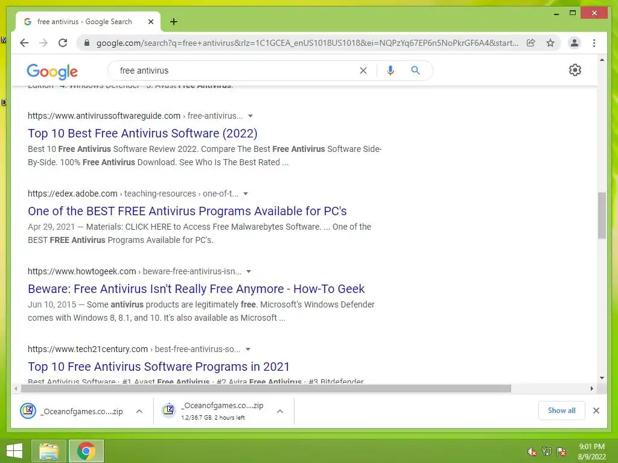
Task: Close the free antivirus tab
Action: click(x=150, y=22)
